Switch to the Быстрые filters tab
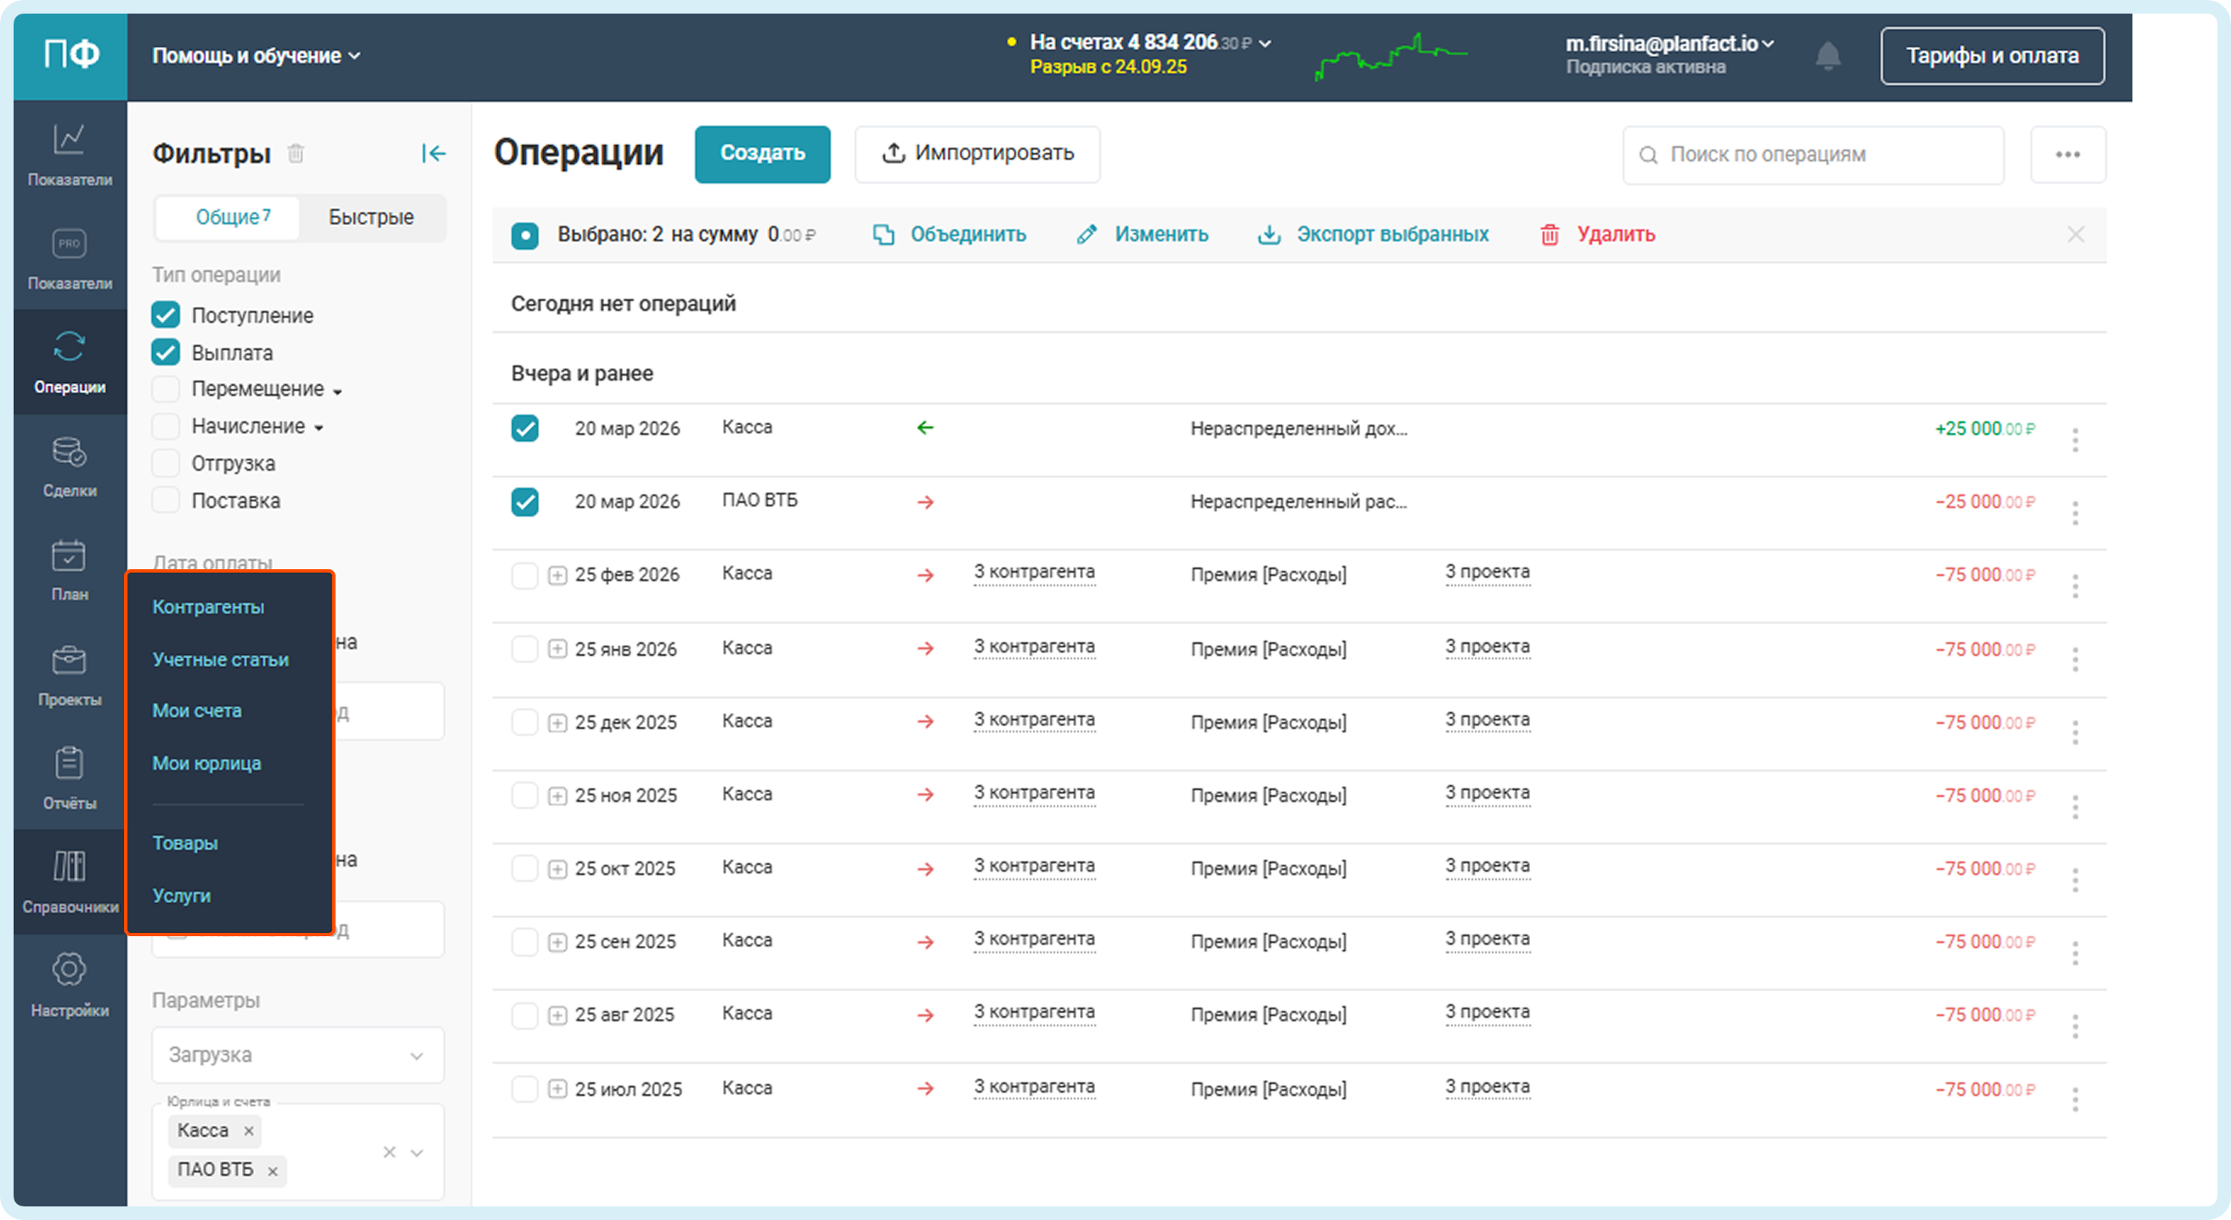 (x=370, y=217)
